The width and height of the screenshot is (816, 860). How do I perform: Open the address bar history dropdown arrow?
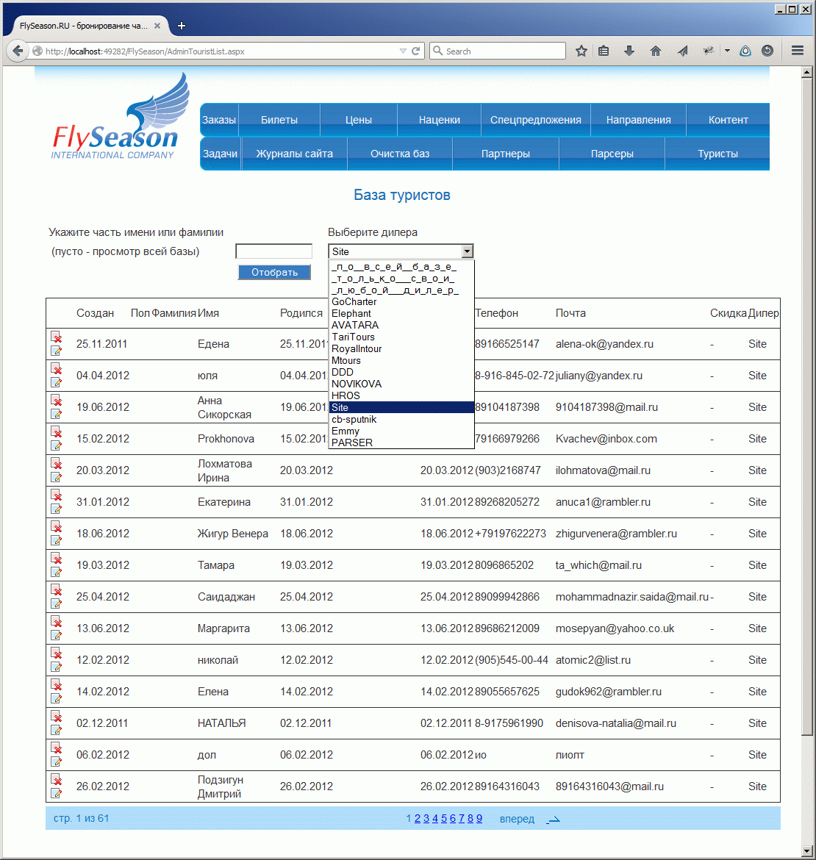(403, 51)
